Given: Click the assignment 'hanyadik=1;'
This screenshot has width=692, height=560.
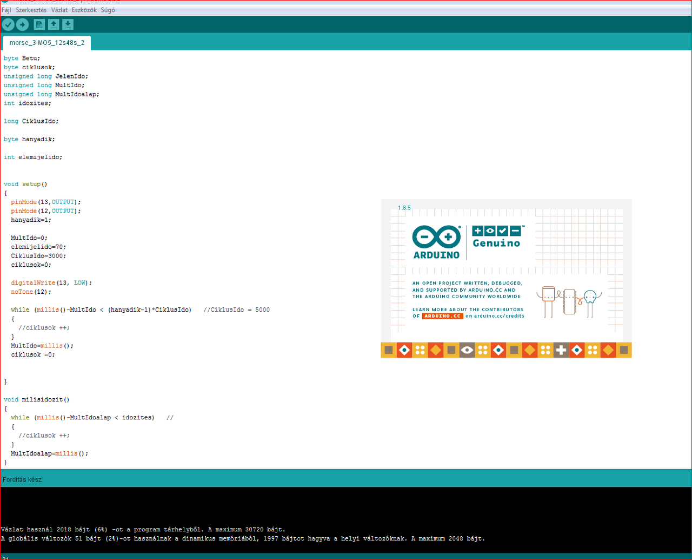Looking at the screenshot, I should [31, 220].
